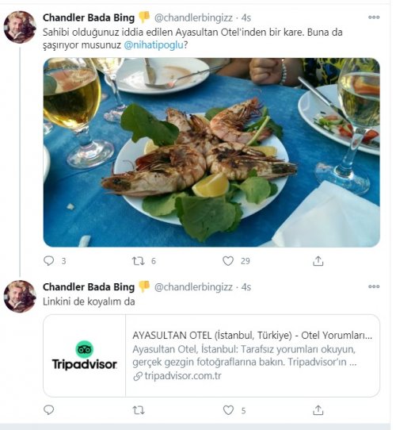Click @chandlerbingizz handle on first tweet
Image resolution: width=396 pixels, height=430 pixels.
pyautogui.click(x=193, y=17)
